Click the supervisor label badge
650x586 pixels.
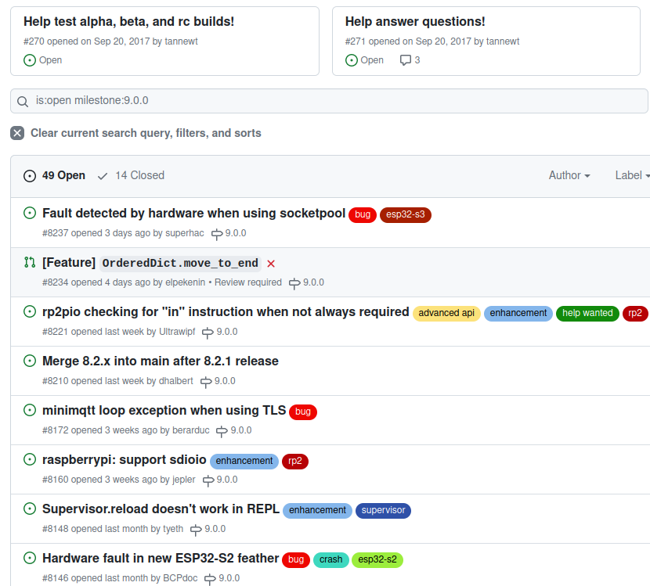383,510
